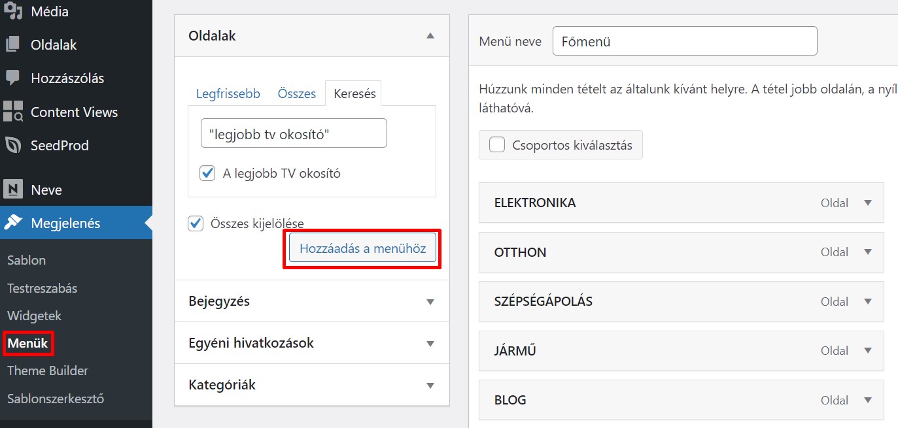898x428 pixels.
Task: Click the Megjelenés paintbrush icon
Action: pyautogui.click(x=13, y=223)
